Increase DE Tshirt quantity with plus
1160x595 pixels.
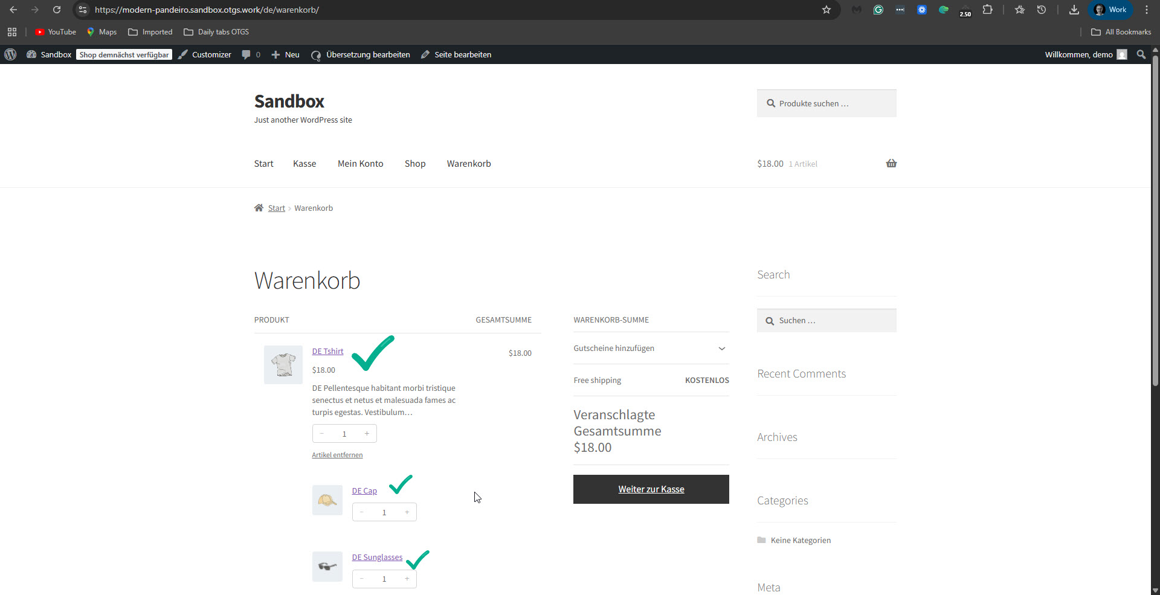(x=367, y=434)
